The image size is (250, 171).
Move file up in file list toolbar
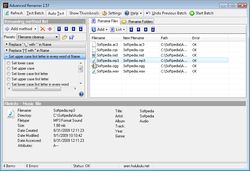(139, 29)
